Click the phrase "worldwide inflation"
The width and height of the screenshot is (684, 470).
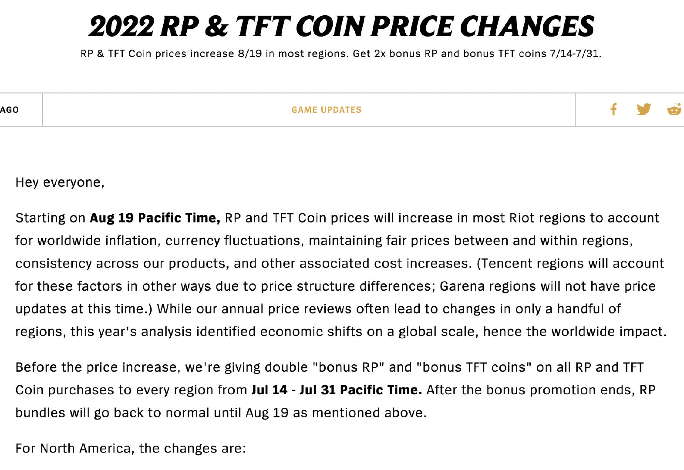[x=98, y=241]
